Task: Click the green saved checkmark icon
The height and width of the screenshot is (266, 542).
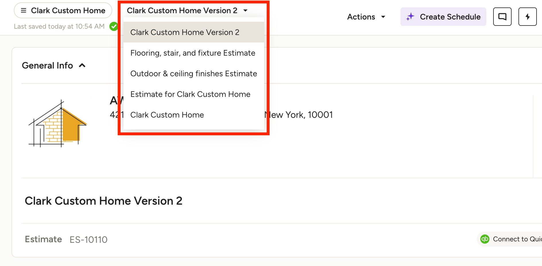Action: coord(114,26)
